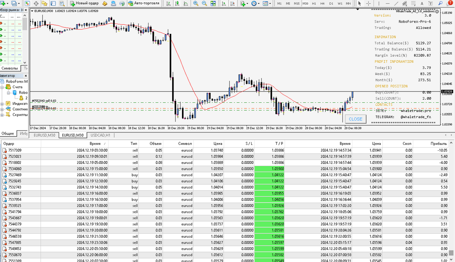The image size is (455, 262).
Task: Select the text label tool
Action: pyautogui.click(x=431, y=4)
